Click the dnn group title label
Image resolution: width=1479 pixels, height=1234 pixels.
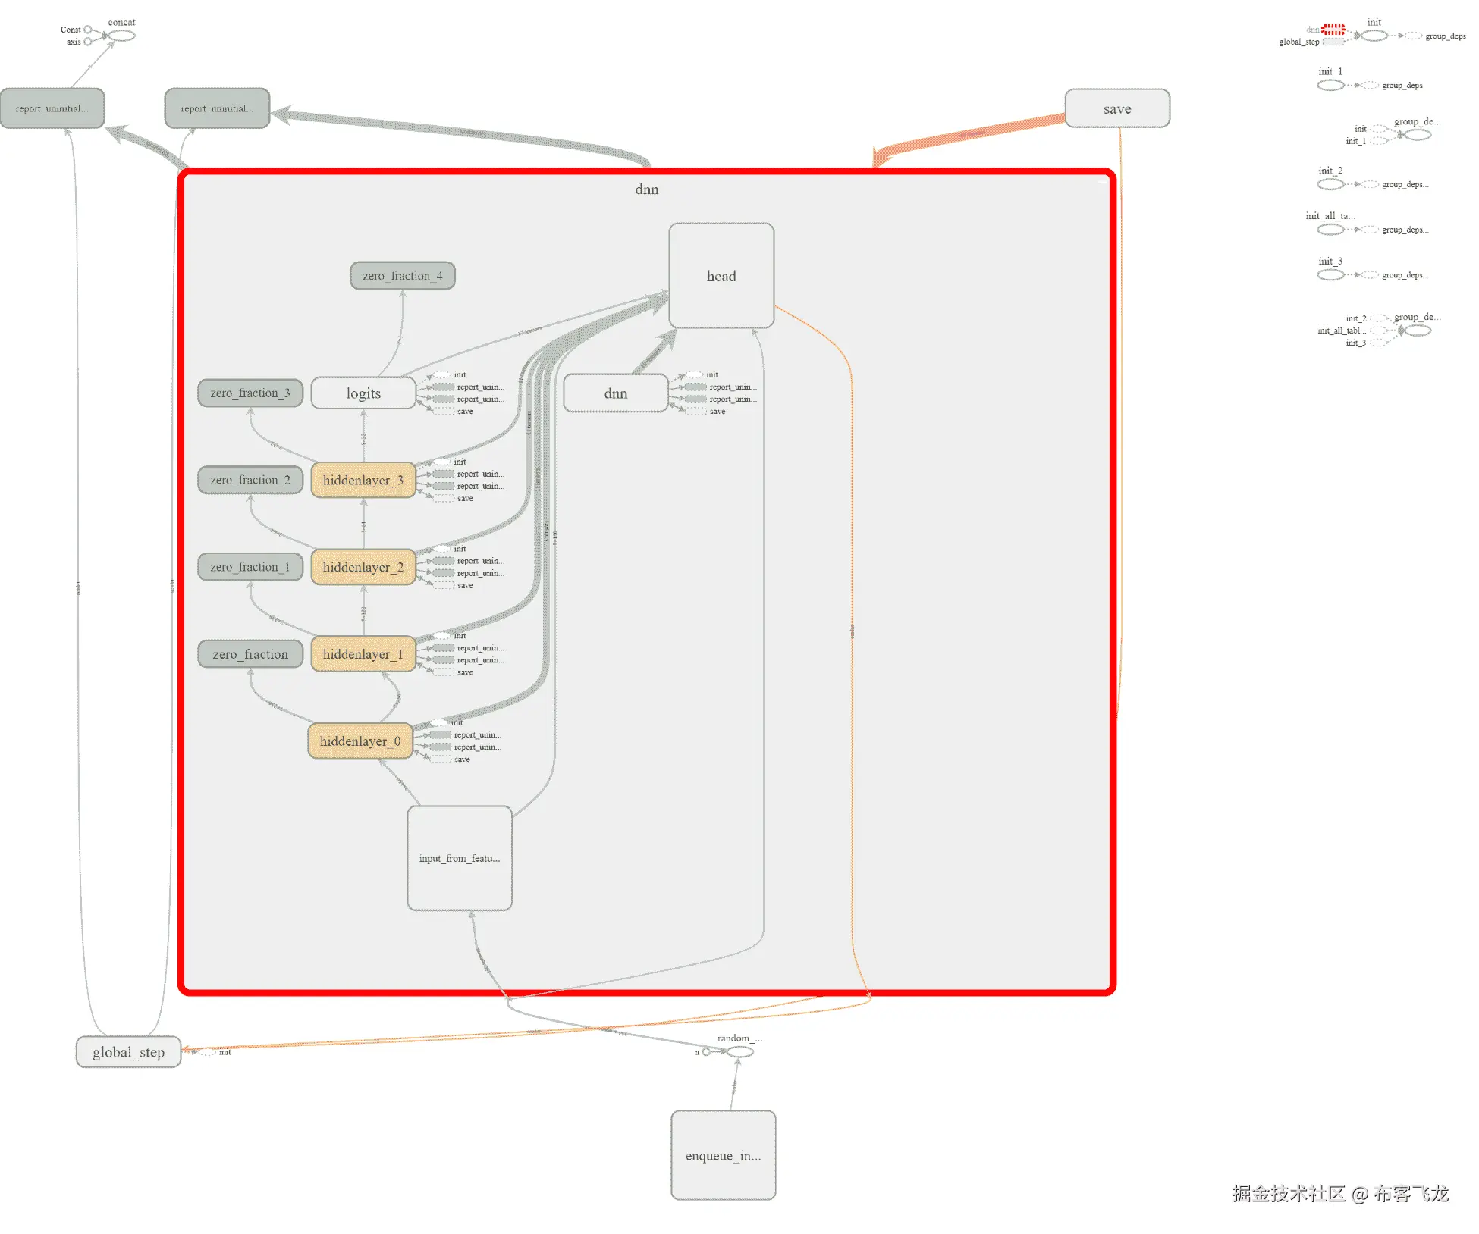click(x=646, y=189)
